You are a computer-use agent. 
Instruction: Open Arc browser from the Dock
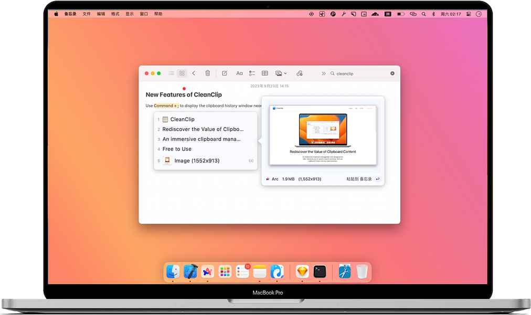(x=208, y=271)
